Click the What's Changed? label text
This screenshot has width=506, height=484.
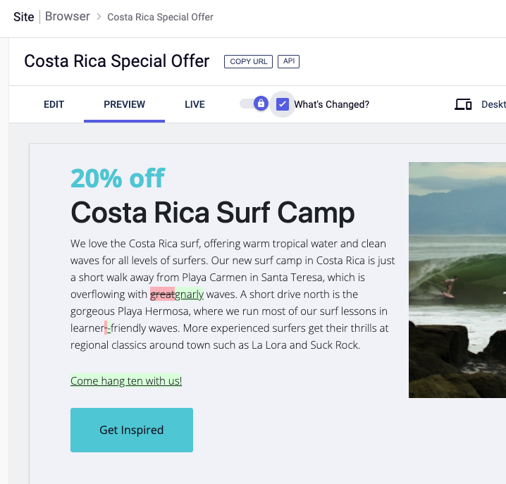[x=331, y=104]
